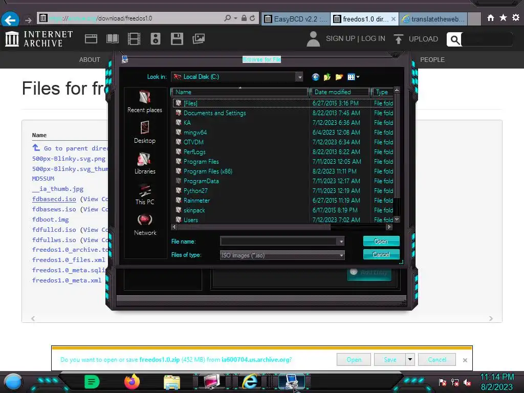Switch to EasyBCD v2.2 tab

(295, 19)
